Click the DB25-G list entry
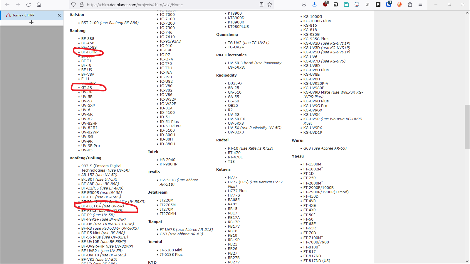 point(235,83)
